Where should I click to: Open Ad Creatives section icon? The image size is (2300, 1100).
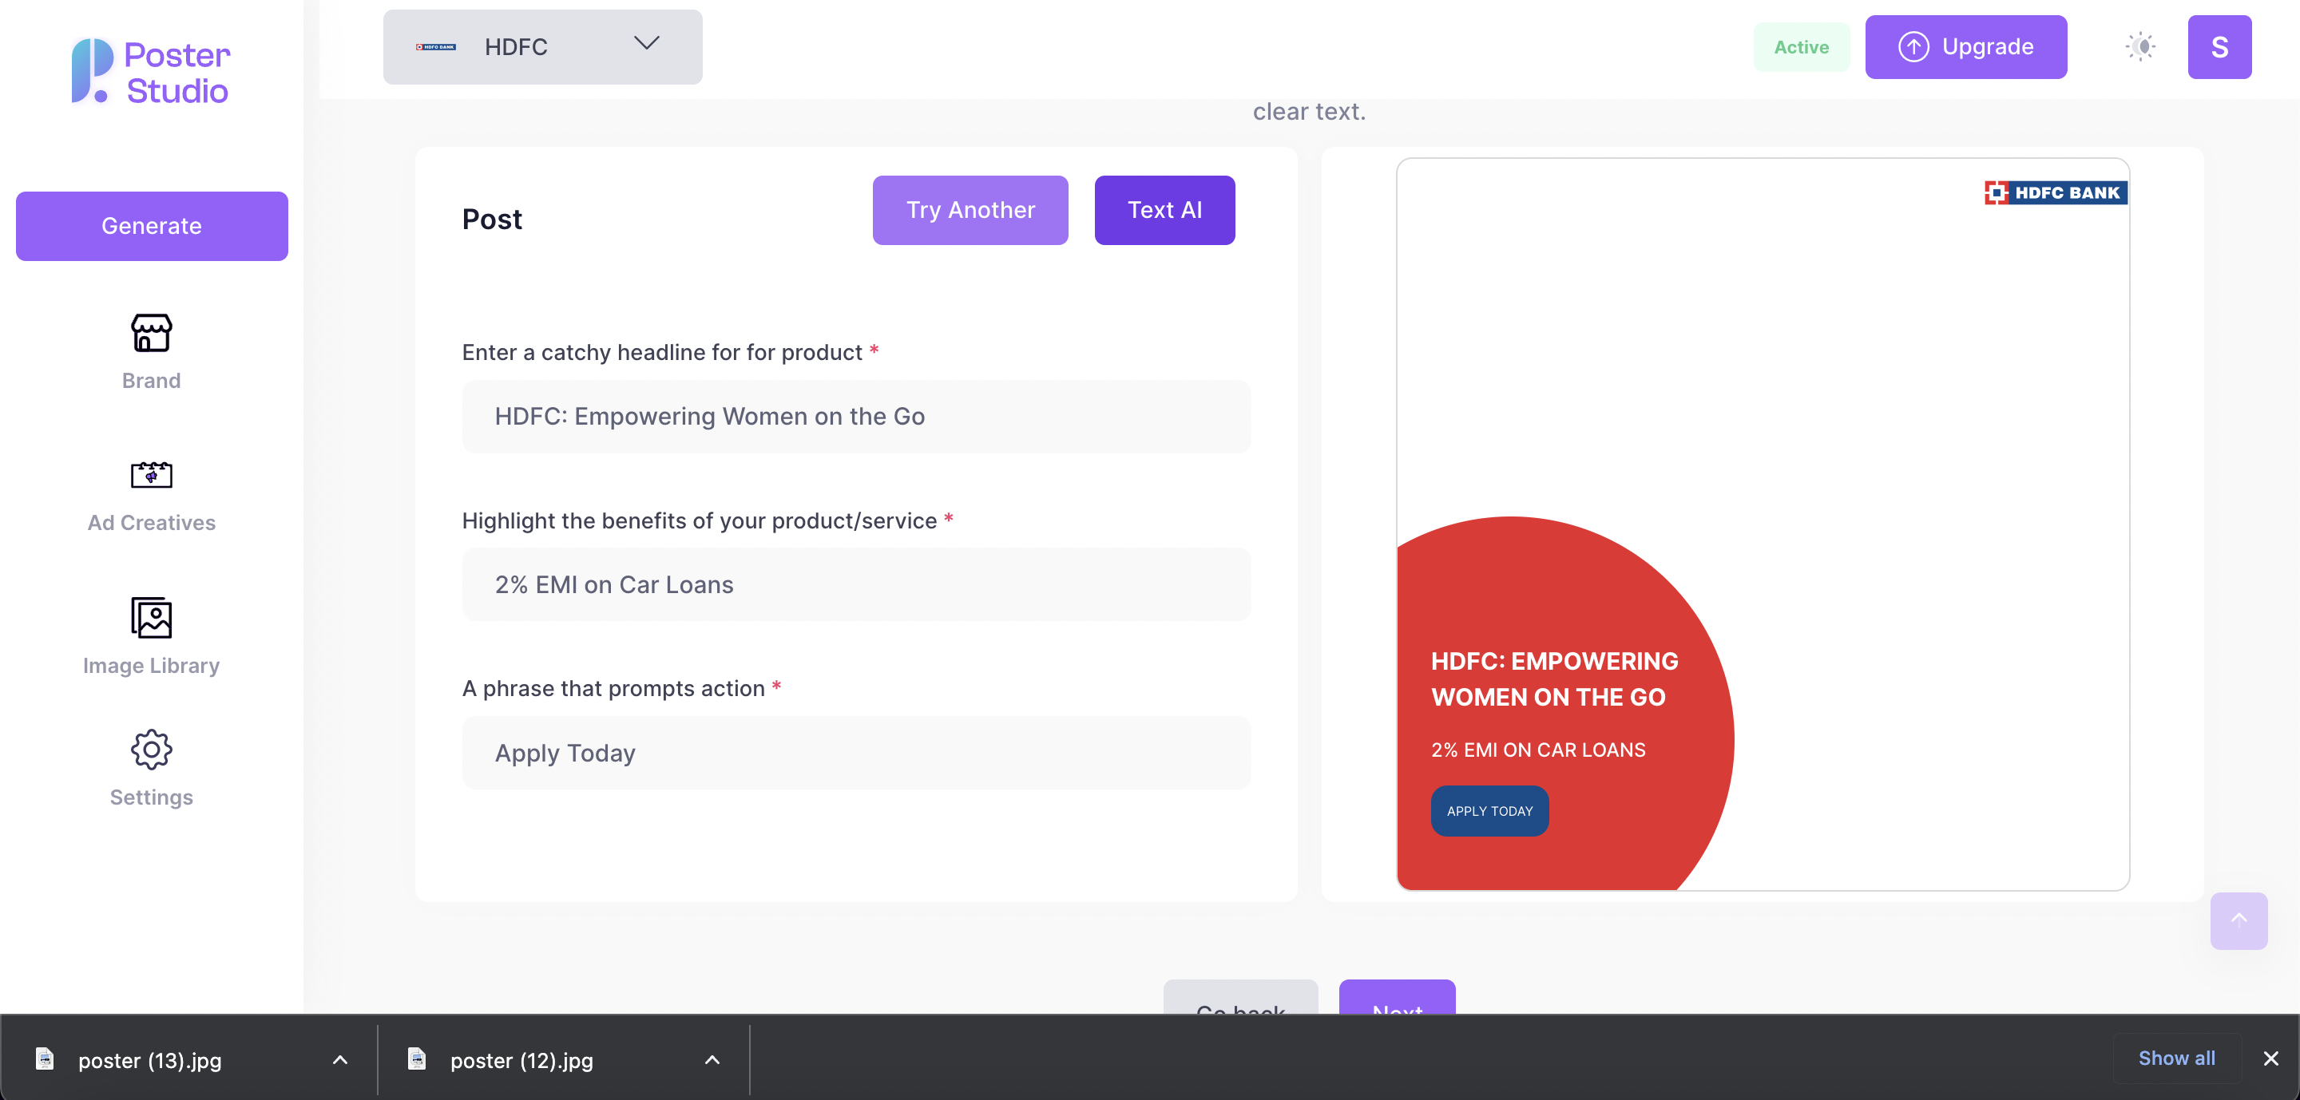pyautogui.click(x=151, y=475)
